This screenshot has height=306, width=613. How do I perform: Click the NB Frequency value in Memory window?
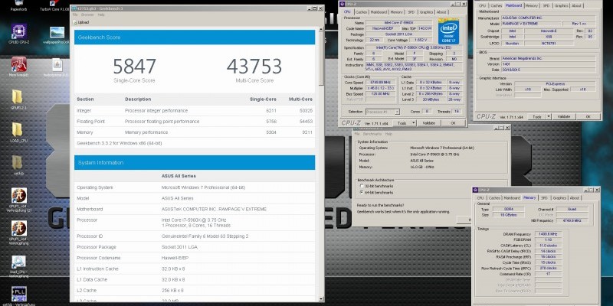572,221
